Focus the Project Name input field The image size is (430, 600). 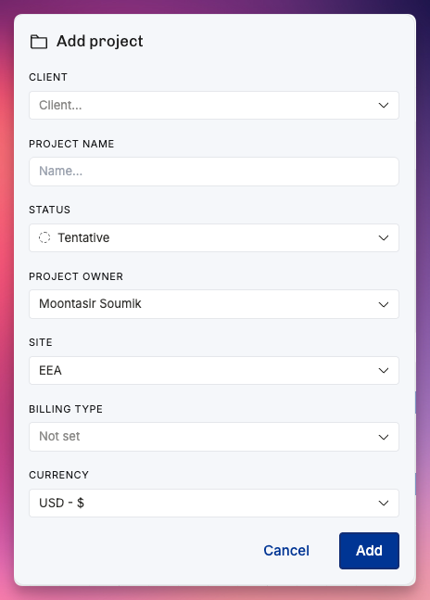pyautogui.click(x=214, y=172)
